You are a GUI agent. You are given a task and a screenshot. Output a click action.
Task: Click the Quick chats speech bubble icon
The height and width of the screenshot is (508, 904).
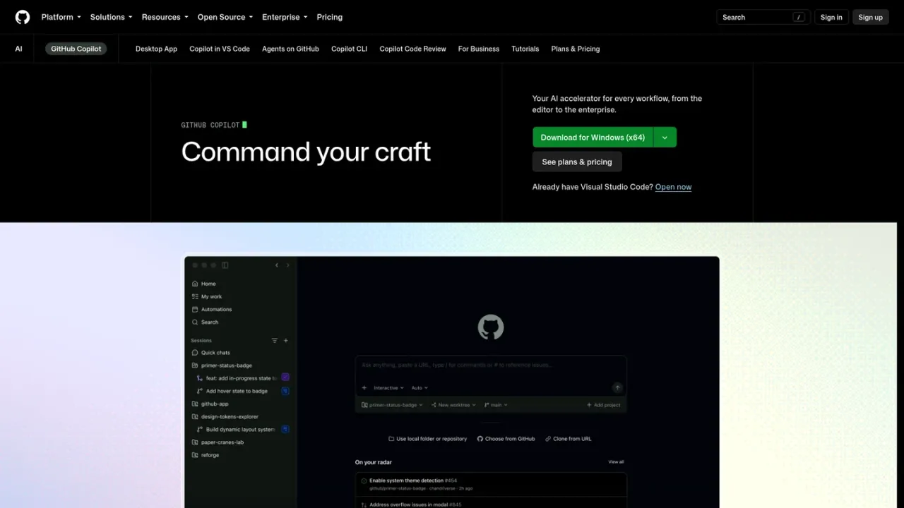[195, 353]
